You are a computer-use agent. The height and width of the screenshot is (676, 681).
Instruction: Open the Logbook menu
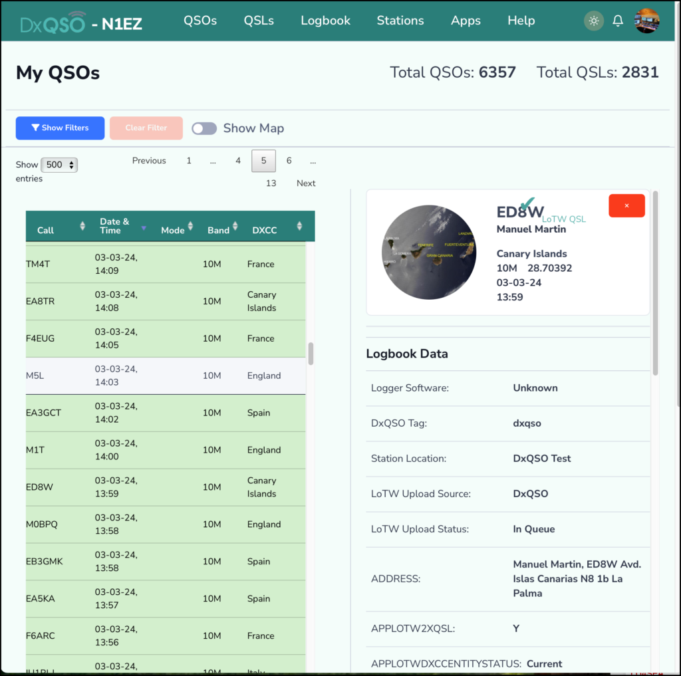[325, 21]
